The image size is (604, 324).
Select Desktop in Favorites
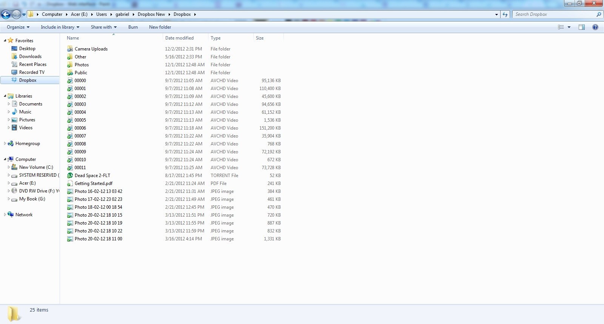27,49
